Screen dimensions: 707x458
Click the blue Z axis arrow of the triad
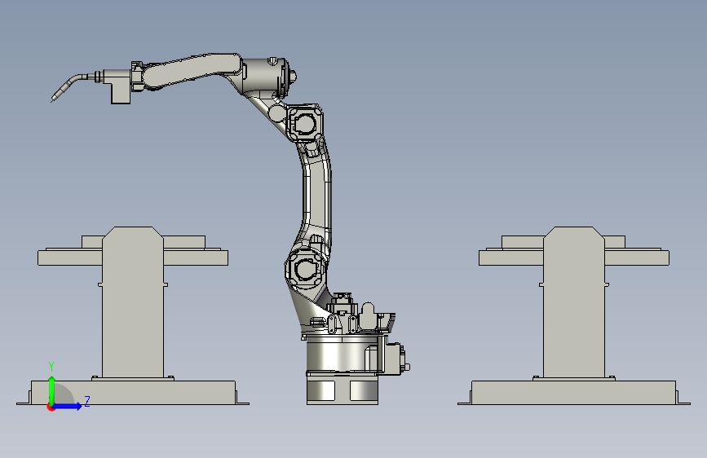[x=68, y=406]
